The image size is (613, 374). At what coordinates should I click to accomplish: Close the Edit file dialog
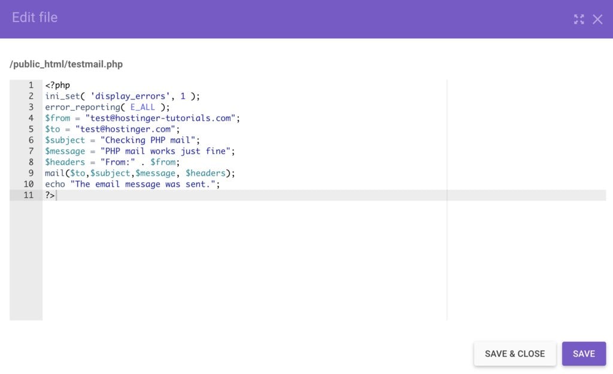(x=597, y=19)
